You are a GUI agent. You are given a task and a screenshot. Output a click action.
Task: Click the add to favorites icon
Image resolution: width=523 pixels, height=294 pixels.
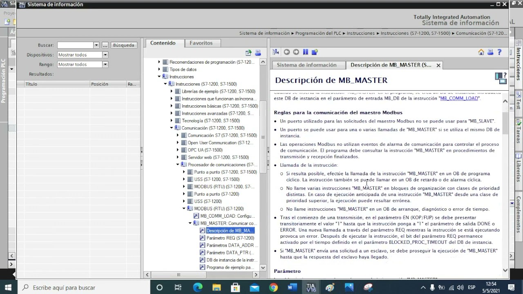pos(315,52)
